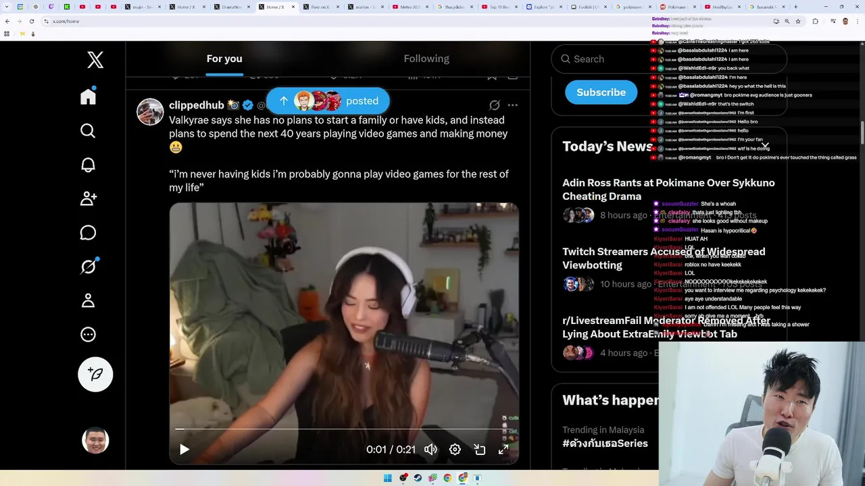865x486 pixels.
Task: Switch to the Foolish browser tab
Action: [x=589, y=7]
